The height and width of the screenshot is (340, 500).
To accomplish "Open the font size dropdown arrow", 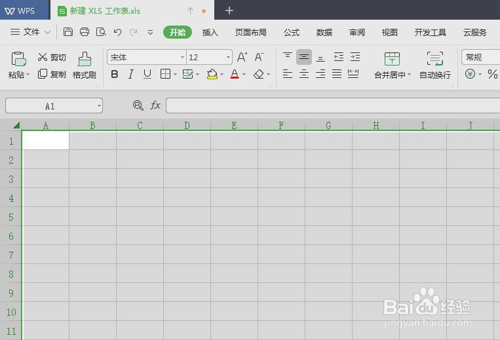I will pos(228,58).
